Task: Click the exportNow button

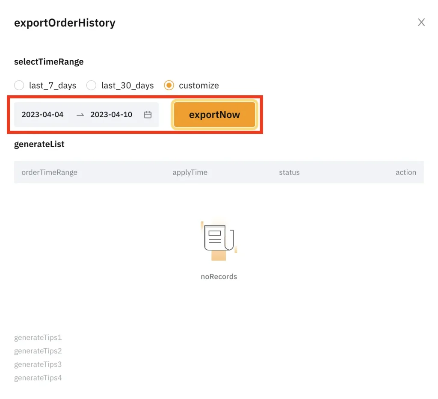Action: [x=214, y=115]
